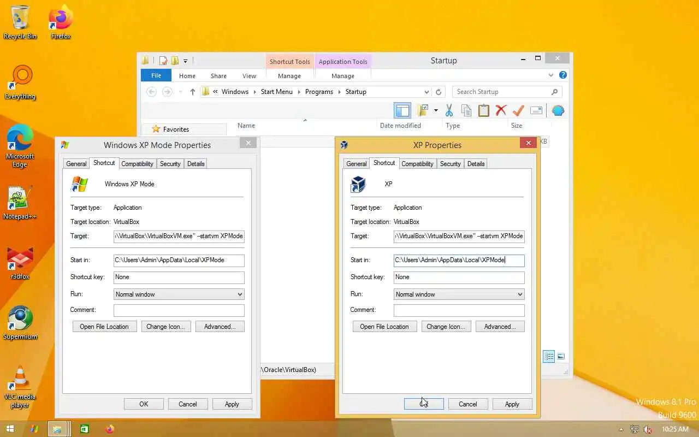Click the Rename icon in Startup toolbar

pos(536,110)
